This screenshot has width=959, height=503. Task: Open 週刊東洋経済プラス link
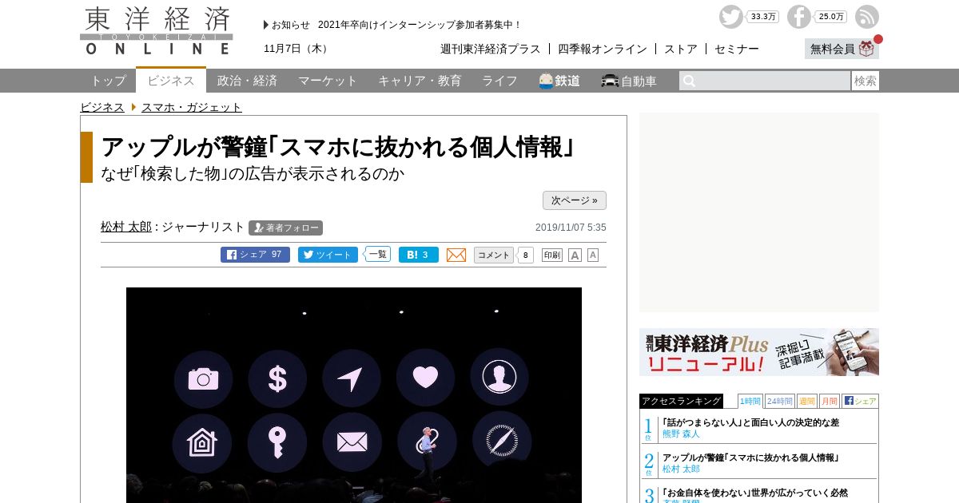(490, 49)
